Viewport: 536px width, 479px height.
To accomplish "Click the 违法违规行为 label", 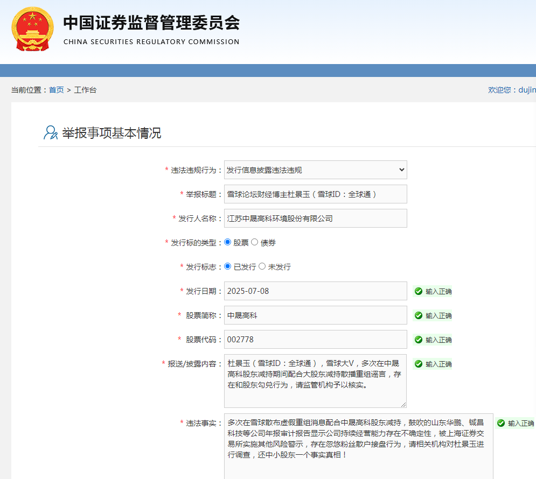I will [193, 170].
